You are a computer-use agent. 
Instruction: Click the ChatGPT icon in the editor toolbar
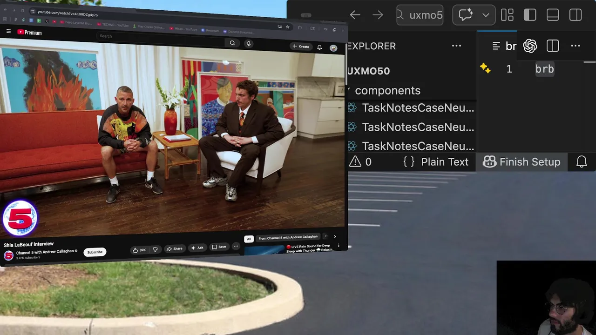tap(530, 46)
